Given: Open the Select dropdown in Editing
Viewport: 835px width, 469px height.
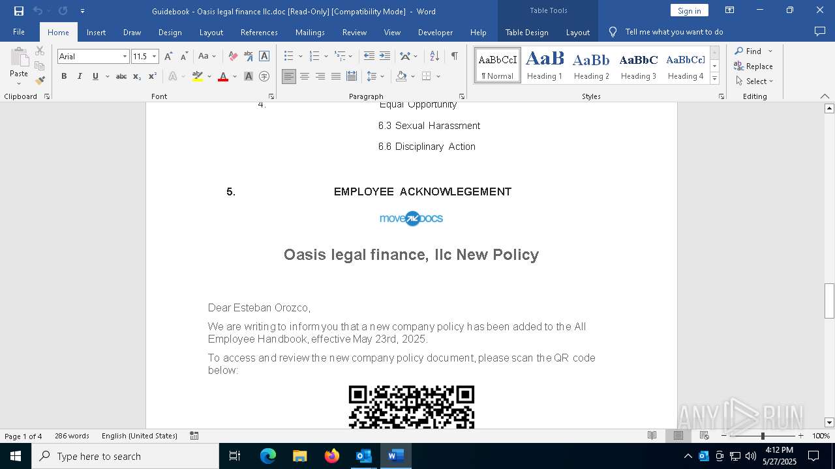Looking at the screenshot, I should pos(755,81).
